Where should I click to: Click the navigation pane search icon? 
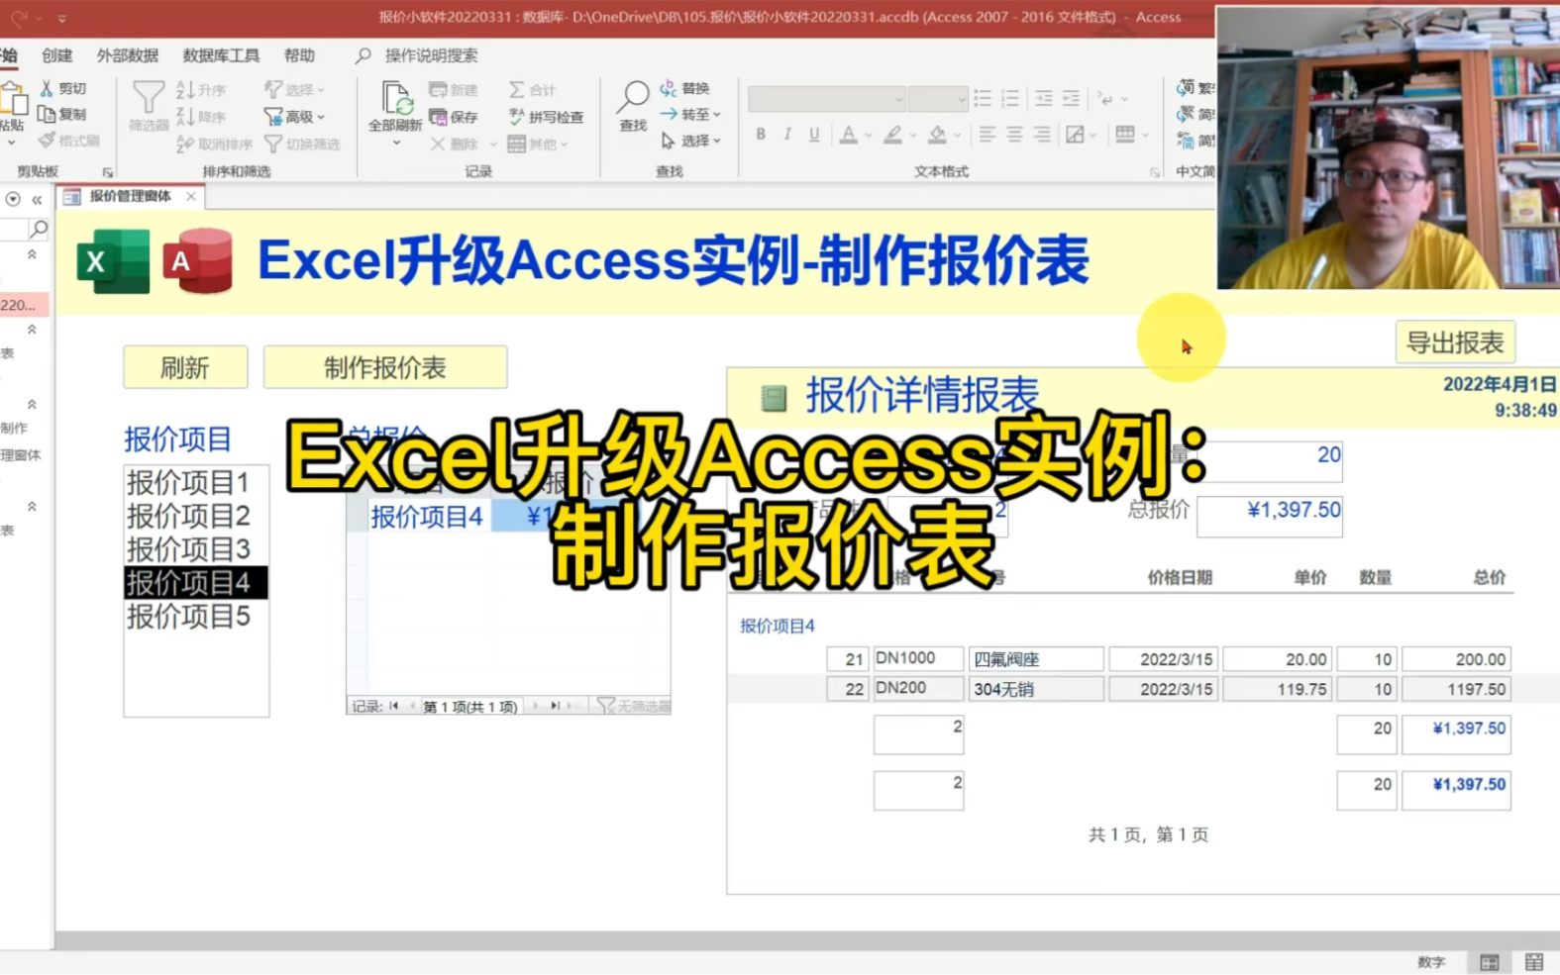tap(38, 230)
